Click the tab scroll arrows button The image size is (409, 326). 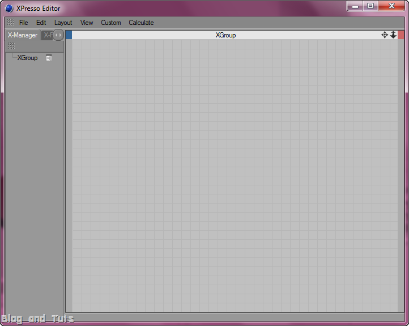(58, 35)
